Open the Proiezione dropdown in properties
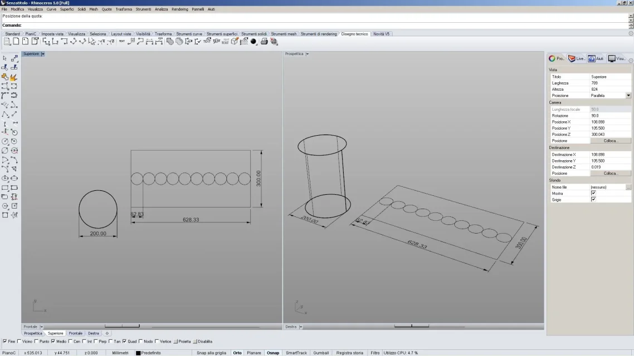Image resolution: width=634 pixels, height=356 pixels. point(628,96)
